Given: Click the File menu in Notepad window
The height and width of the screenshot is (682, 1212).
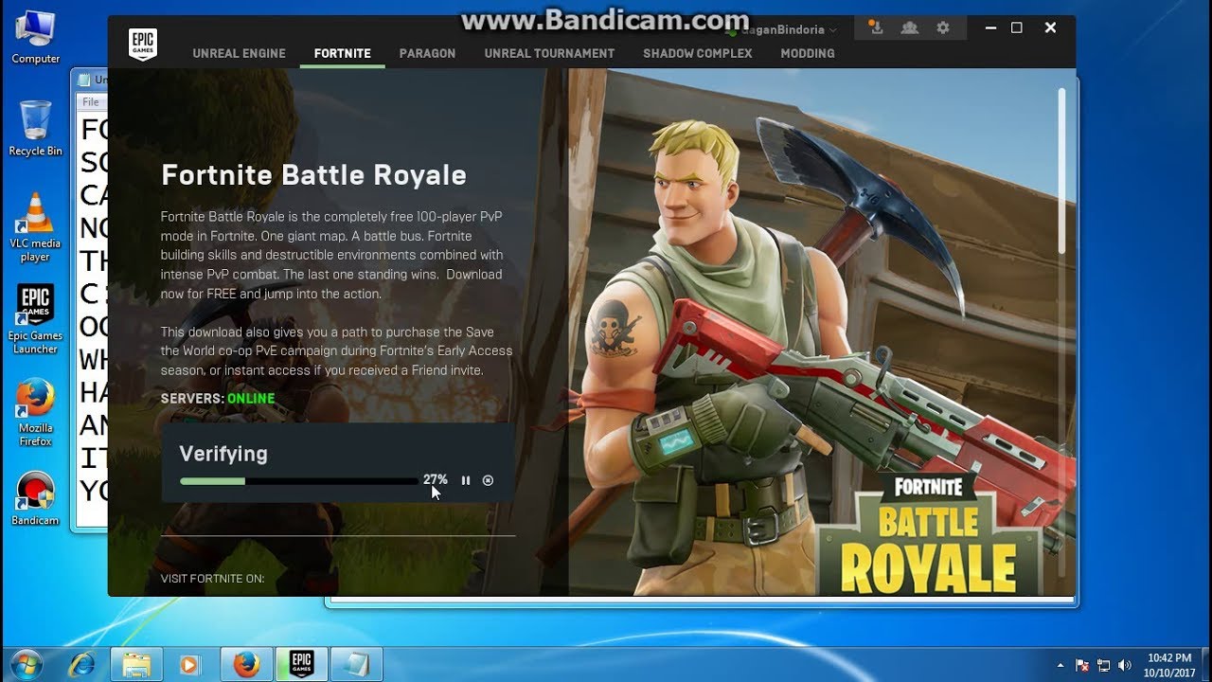Looking at the screenshot, I should (x=91, y=101).
